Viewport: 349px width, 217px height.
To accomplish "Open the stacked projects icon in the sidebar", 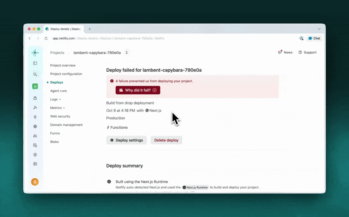I will point(35,98).
